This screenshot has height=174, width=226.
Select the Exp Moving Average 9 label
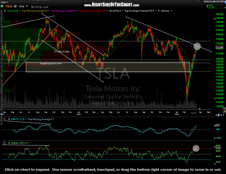tap(63, 11)
